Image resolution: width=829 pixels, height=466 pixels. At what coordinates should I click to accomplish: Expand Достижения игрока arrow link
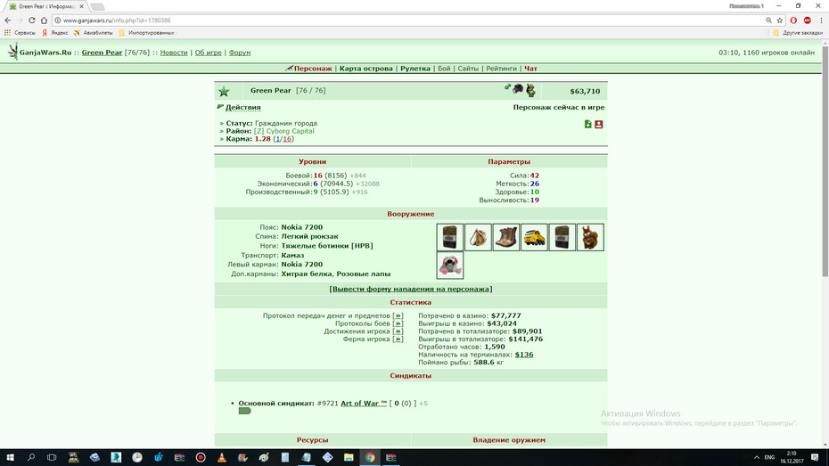pos(398,331)
